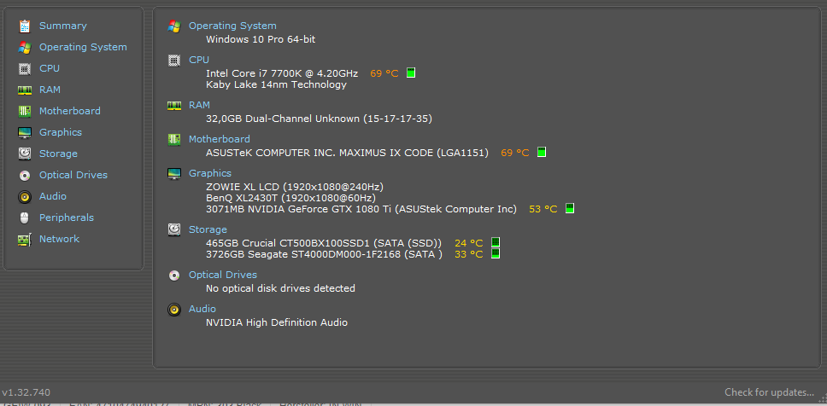Click the Graphics heading link in summary
Image resolution: width=827 pixels, height=406 pixels.
[x=210, y=173]
